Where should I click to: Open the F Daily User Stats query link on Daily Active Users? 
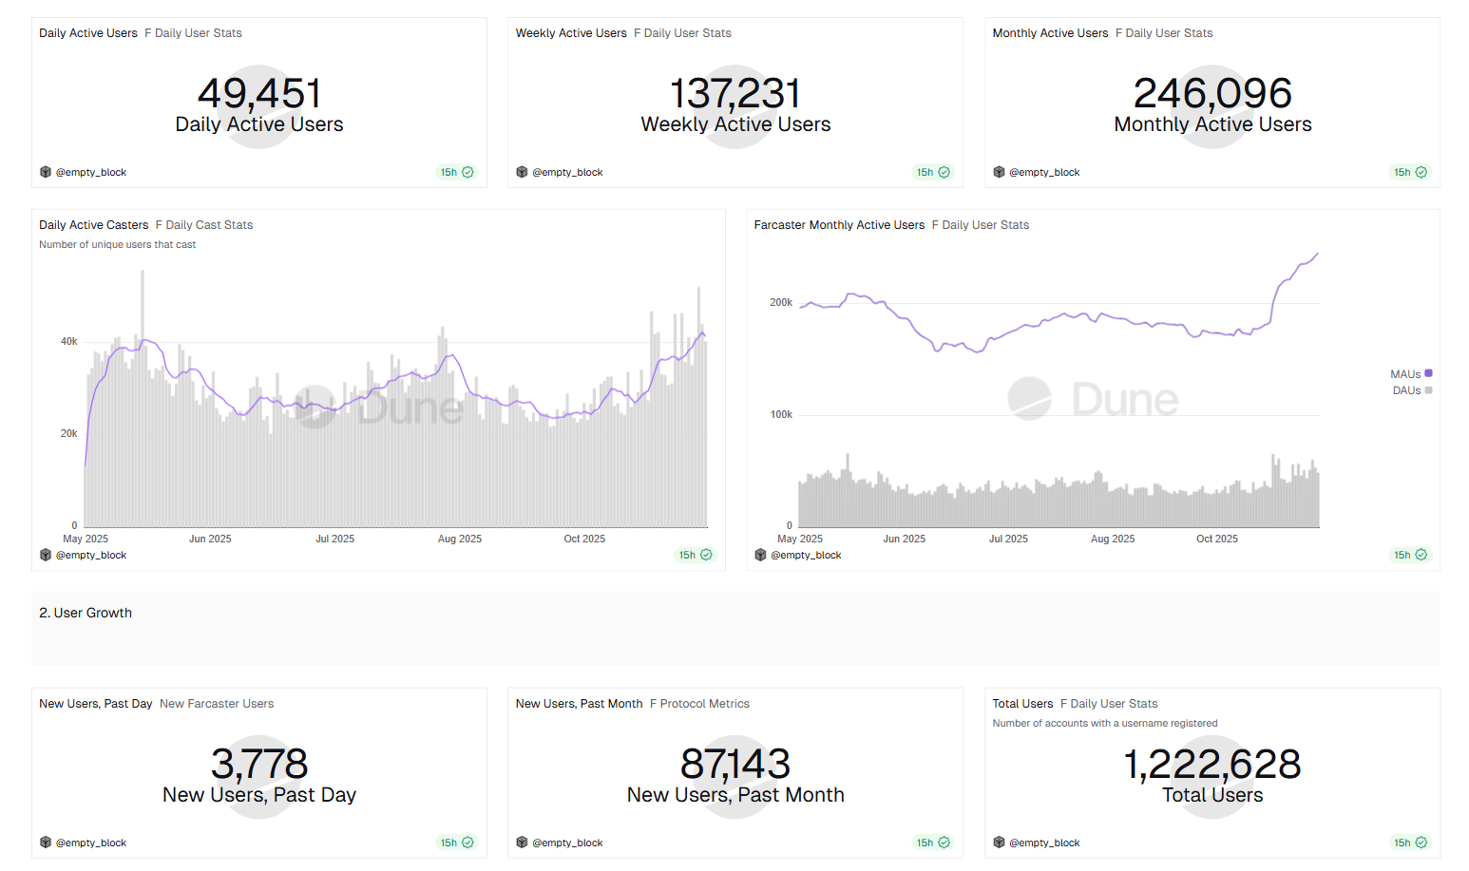(194, 32)
